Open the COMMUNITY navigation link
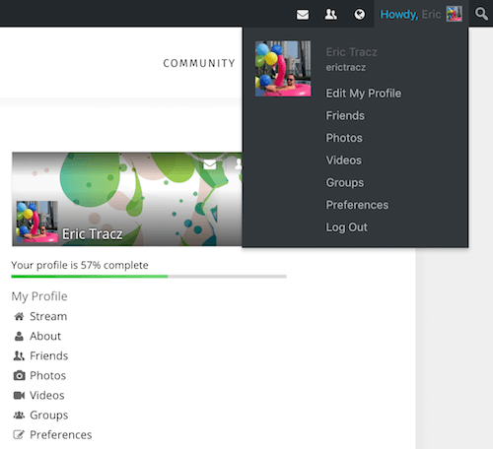 click(x=199, y=63)
